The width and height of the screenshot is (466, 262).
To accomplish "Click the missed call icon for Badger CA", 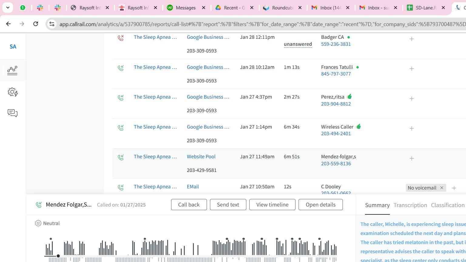I will coord(121,38).
